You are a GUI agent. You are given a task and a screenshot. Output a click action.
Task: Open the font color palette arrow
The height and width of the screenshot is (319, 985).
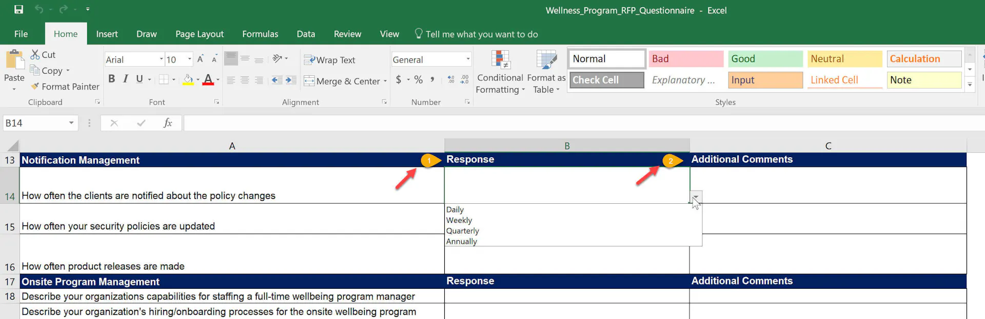[218, 79]
